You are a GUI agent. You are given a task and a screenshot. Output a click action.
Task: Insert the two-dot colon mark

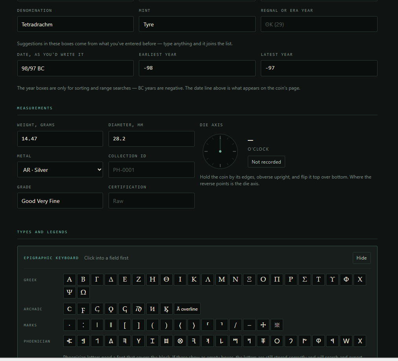click(x=83, y=325)
